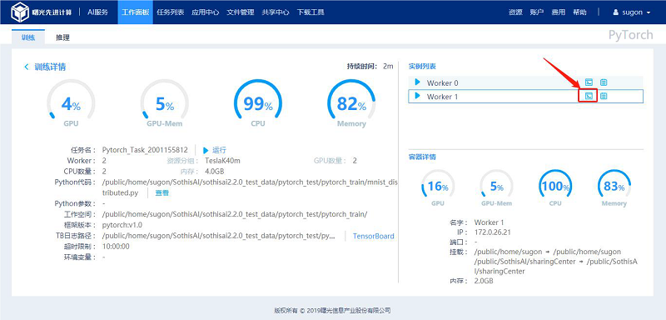Click the 99% CPU usage gauge
This screenshot has height=320, width=666.
click(258, 103)
